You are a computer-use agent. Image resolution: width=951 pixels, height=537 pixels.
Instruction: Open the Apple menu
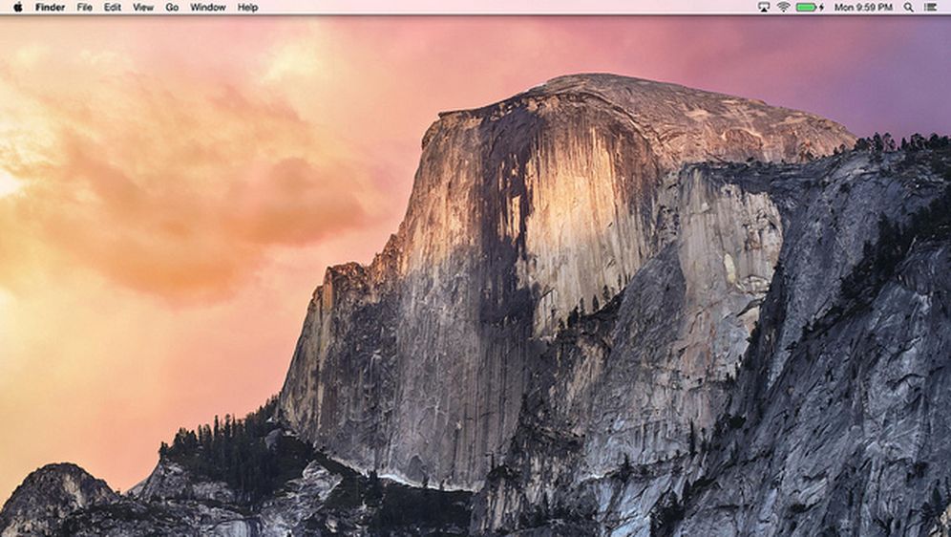[17, 7]
